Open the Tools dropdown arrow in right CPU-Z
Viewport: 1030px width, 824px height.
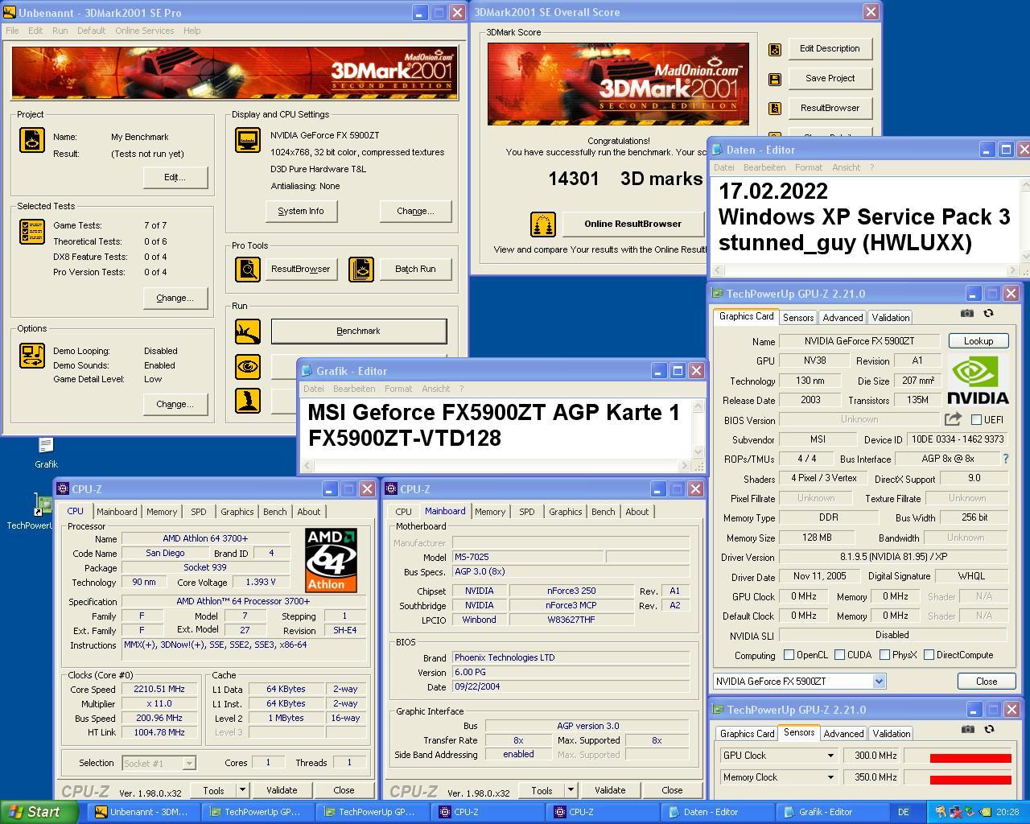[570, 790]
